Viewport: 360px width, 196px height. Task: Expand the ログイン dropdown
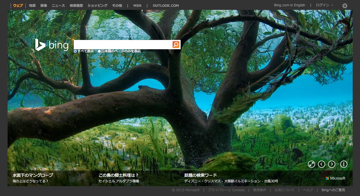[x=324, y=5]
